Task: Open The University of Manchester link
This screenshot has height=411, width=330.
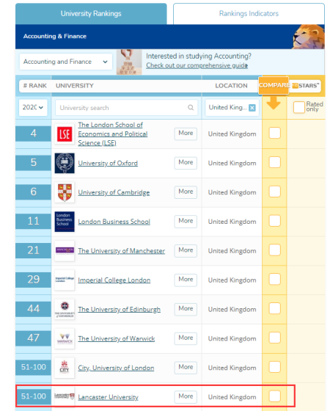Action: point(122,251)
